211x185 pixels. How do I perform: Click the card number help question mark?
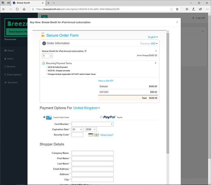[112, 124]
